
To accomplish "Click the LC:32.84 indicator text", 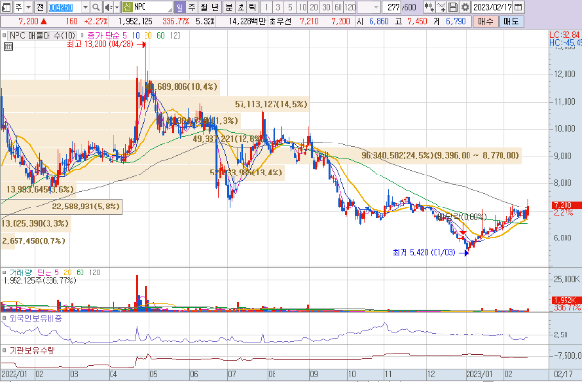I will 565,35.
